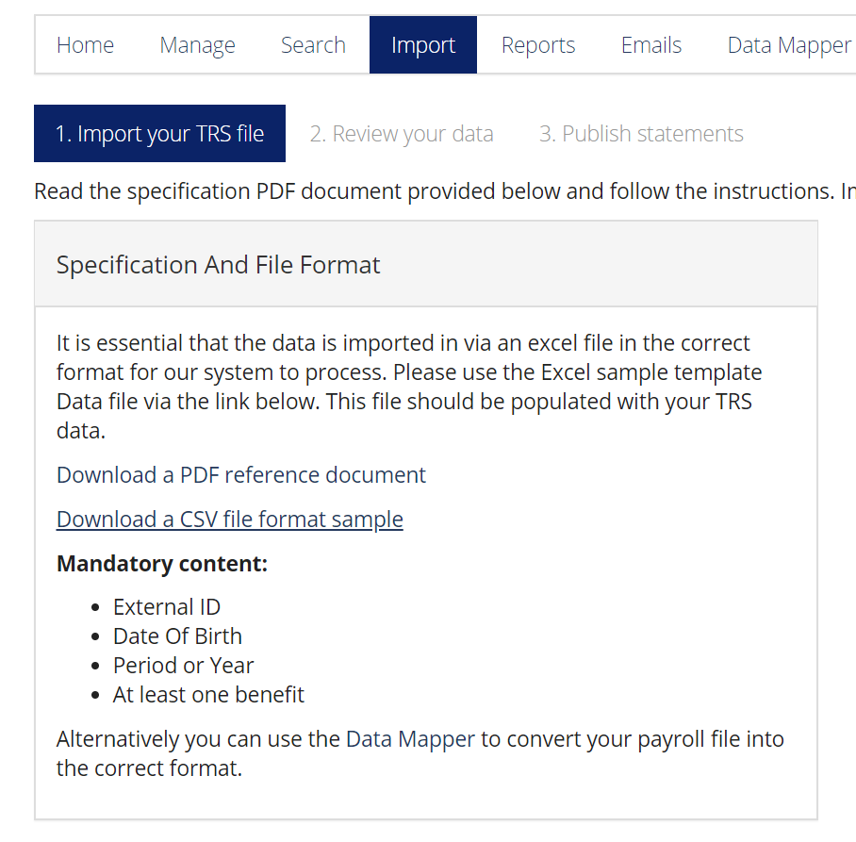Open the Data Mapper tab
This screenshot has width=856, height=842.
click(x=789, y=44)
